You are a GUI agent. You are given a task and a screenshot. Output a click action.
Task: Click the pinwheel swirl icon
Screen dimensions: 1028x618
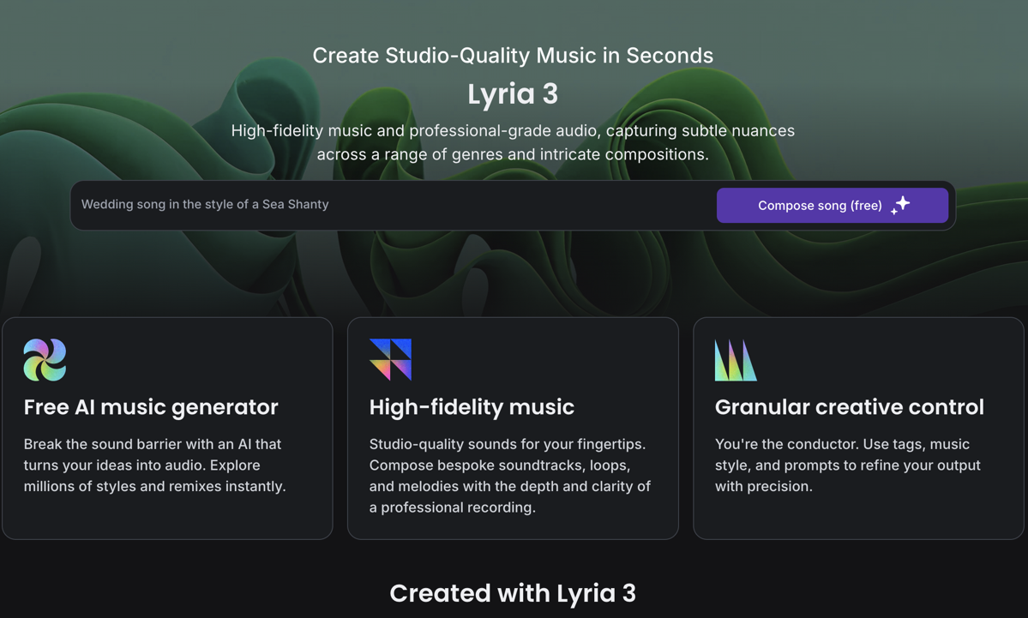(x=45, y=360)
